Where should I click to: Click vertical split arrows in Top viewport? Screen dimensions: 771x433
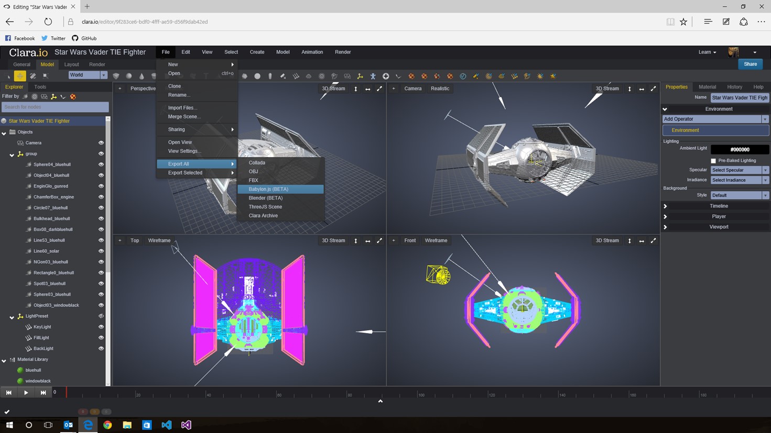(356, 241)
